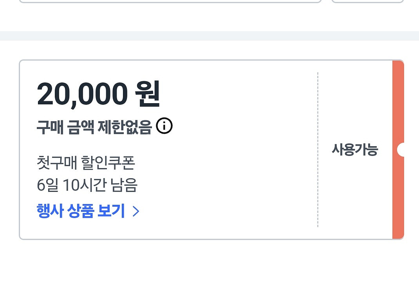Screen dimensions: 419x290
Task: Select the partially visible small card at top right
Action: 368,1
